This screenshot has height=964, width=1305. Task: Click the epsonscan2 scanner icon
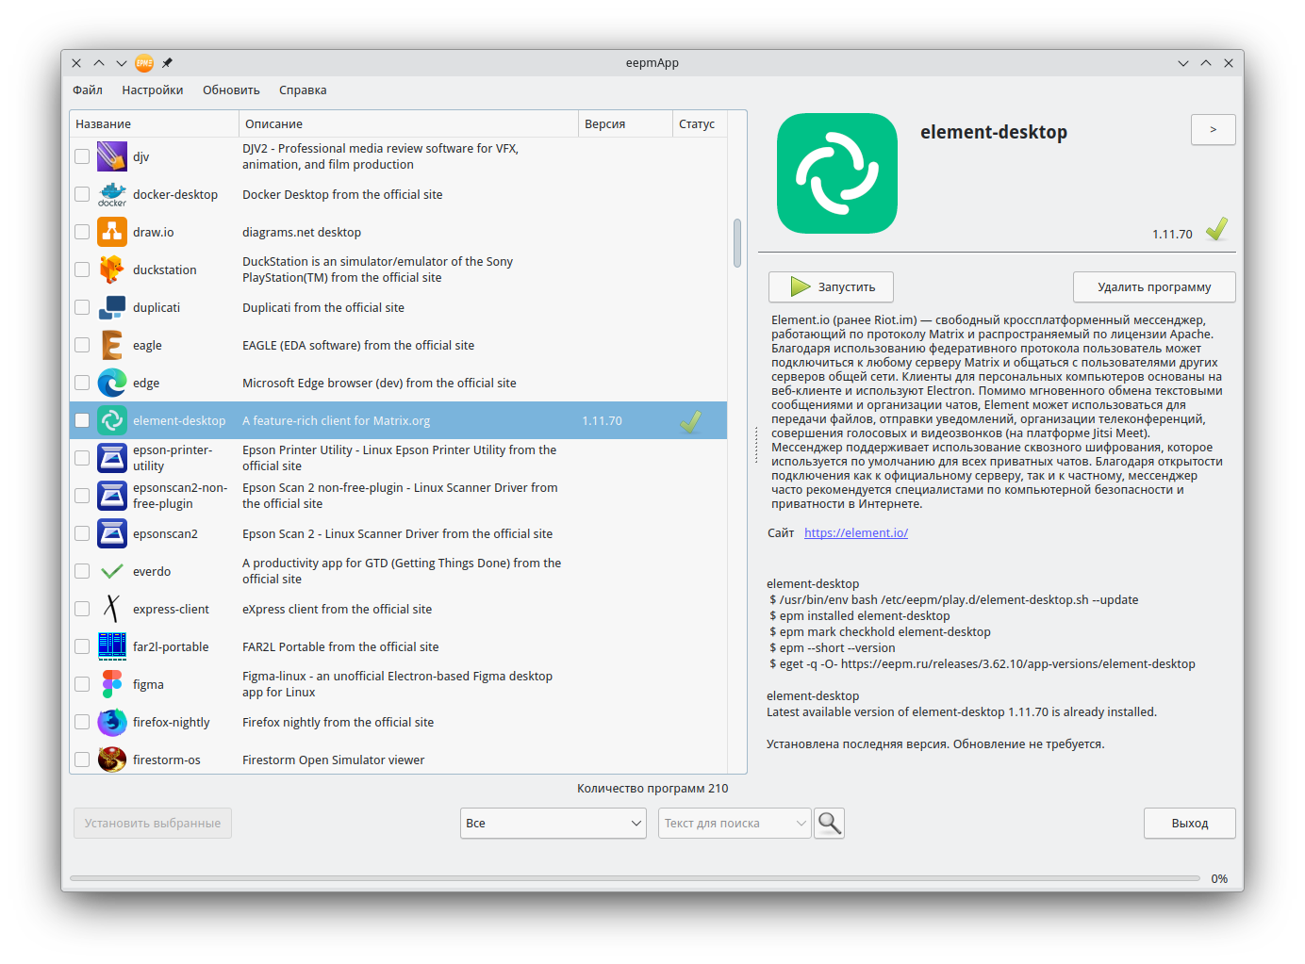[112, 533]
